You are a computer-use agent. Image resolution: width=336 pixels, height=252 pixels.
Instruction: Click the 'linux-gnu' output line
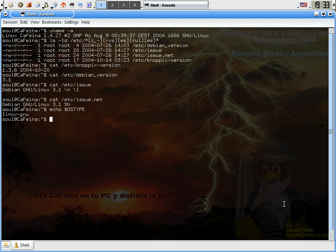[15, 115]
